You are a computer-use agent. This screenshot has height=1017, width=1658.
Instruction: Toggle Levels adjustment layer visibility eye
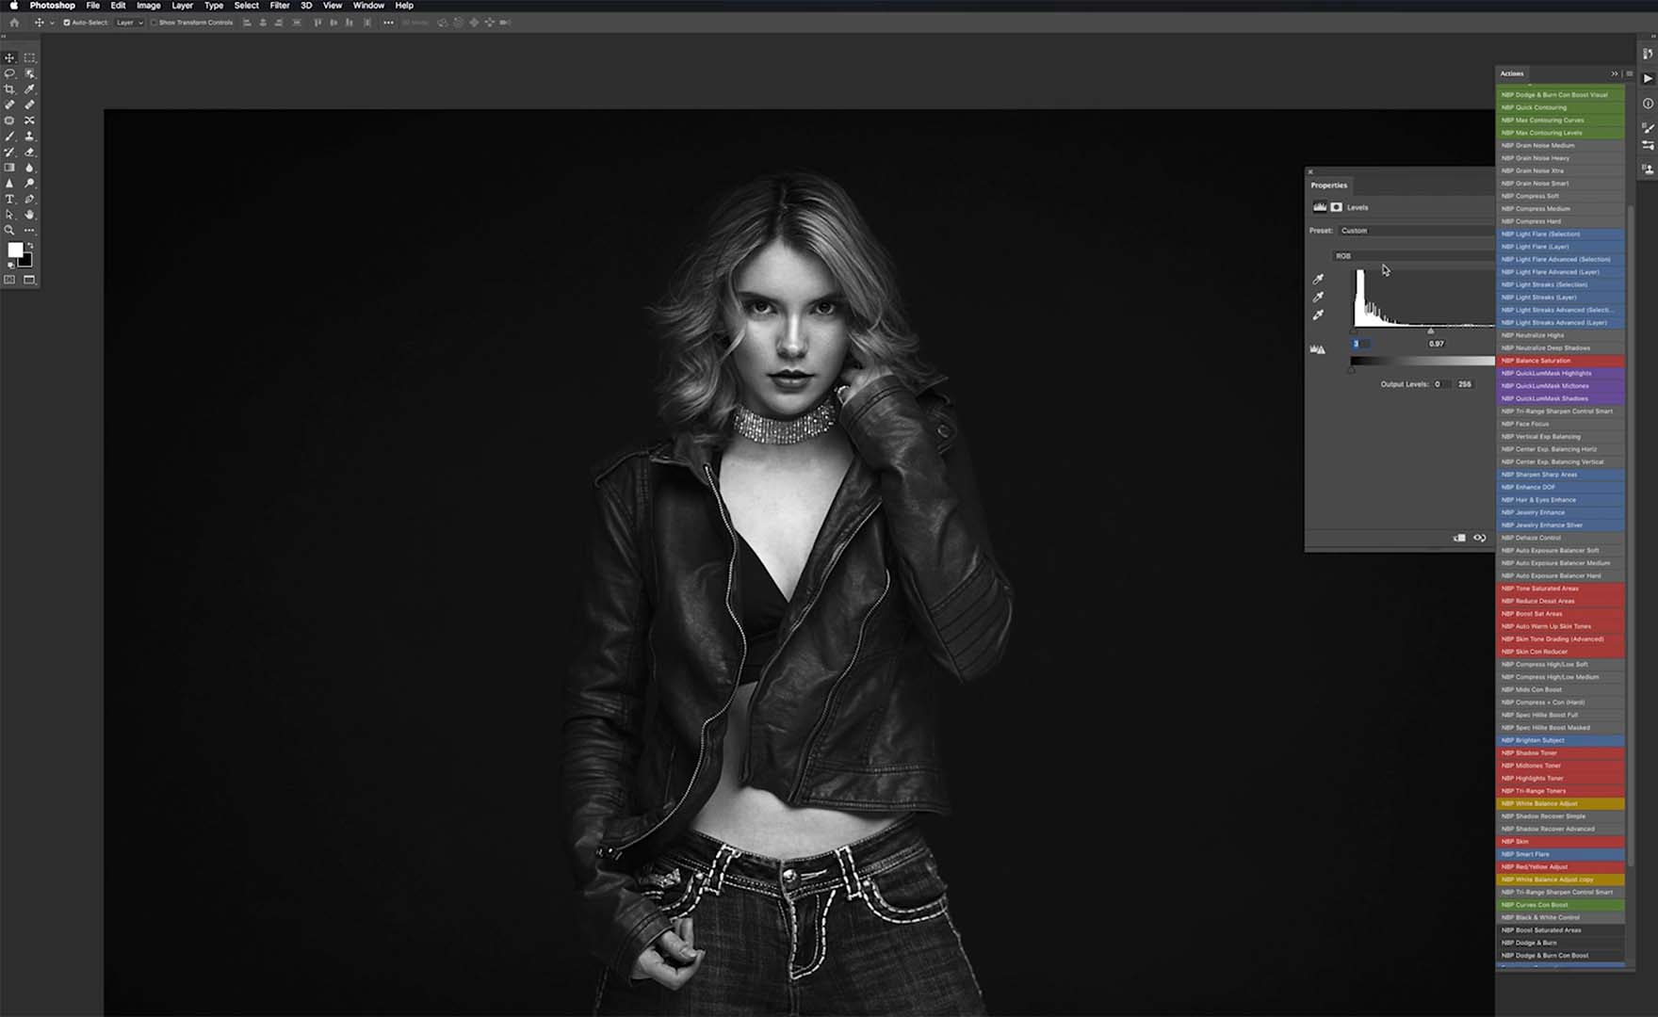[x=1479, y=539]
